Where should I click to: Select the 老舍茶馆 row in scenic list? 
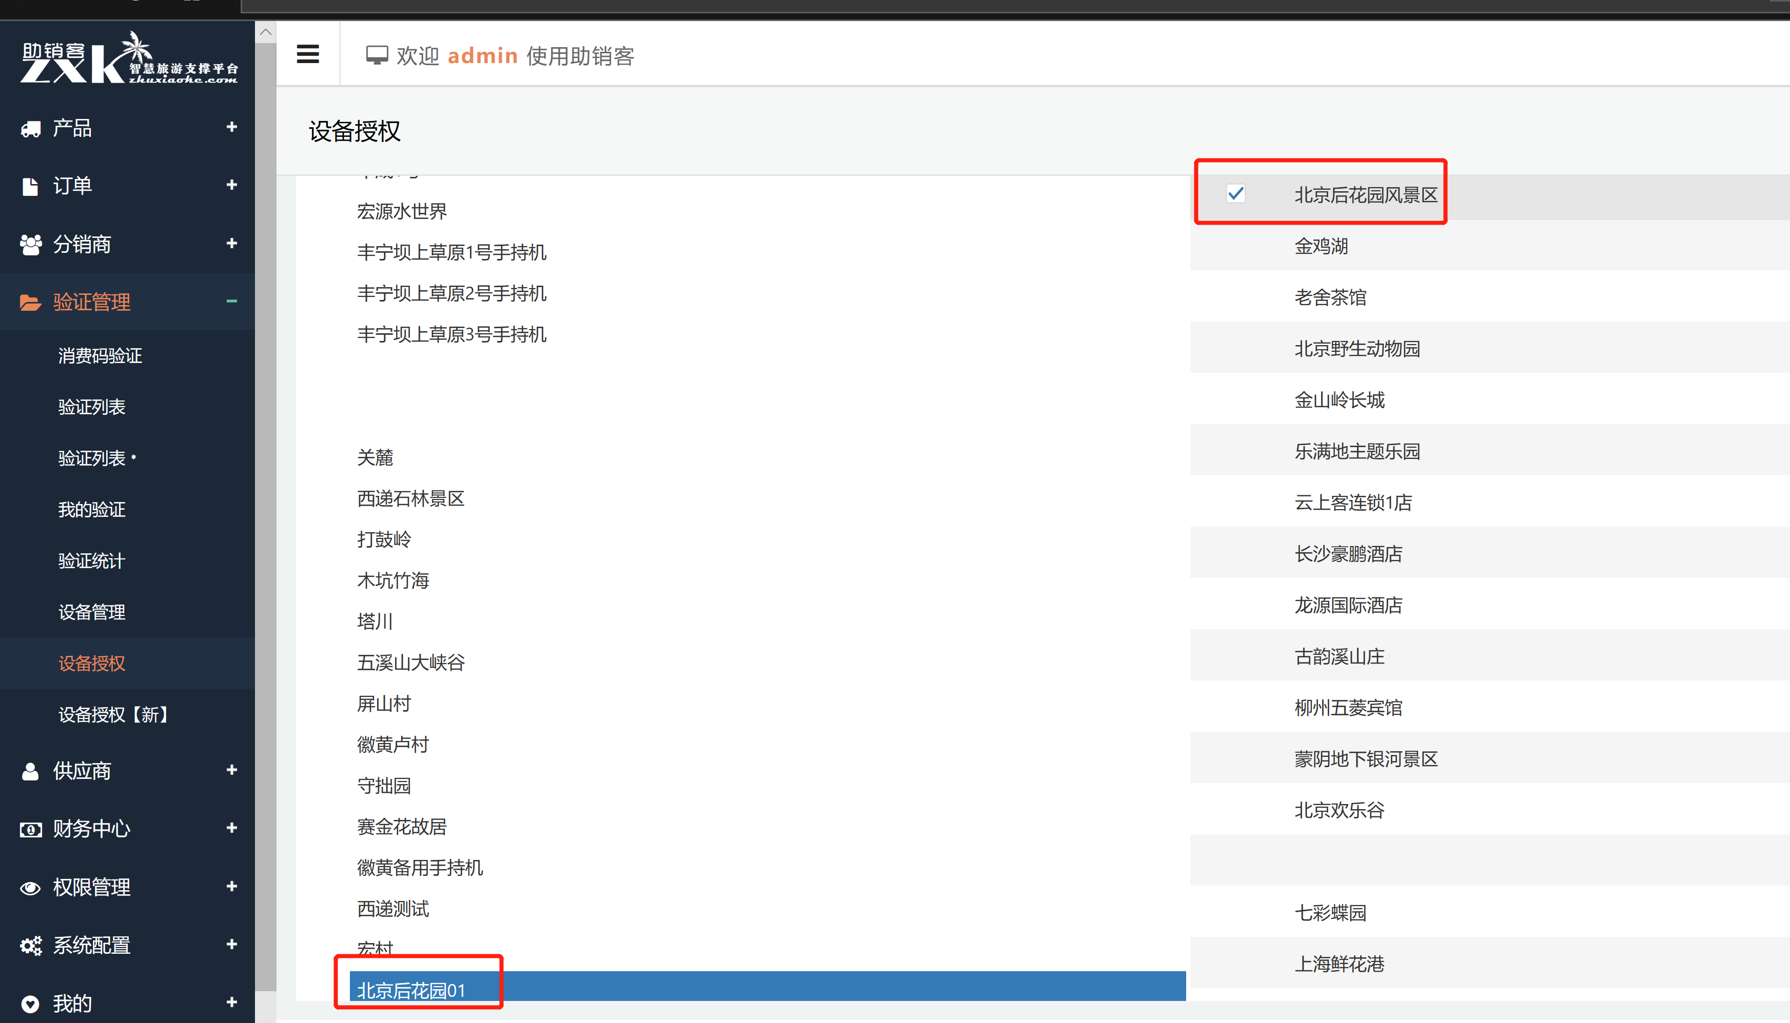pyautogui.click(x=1330, y=297)
